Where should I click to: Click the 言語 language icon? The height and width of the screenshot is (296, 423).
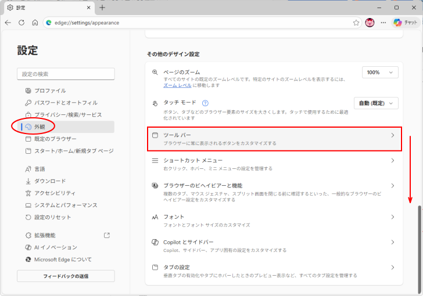[28, 169]
